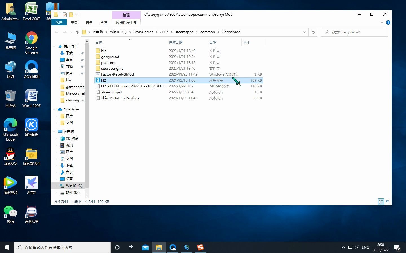Viewport: 406px width, 253px height.
Task: Click the Forward navigation arrow
Action: 65,32
